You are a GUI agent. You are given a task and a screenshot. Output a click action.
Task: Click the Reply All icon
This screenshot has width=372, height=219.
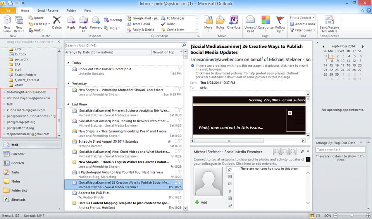click(84, 20)
